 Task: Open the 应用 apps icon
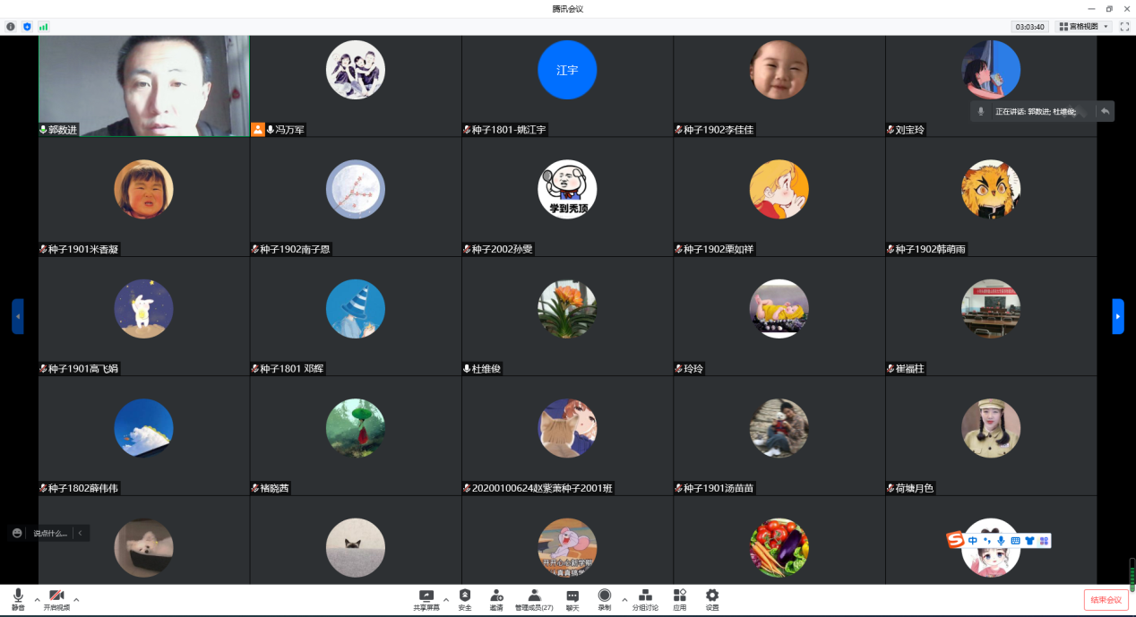coord(680,599)
